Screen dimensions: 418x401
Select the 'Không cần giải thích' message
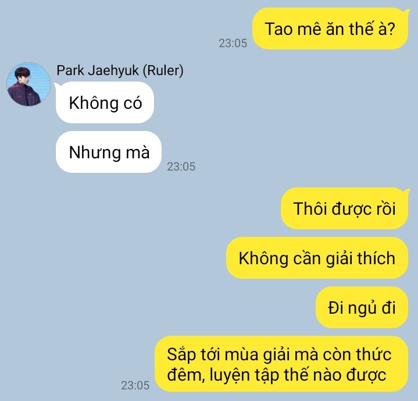[x=317, y=258]
